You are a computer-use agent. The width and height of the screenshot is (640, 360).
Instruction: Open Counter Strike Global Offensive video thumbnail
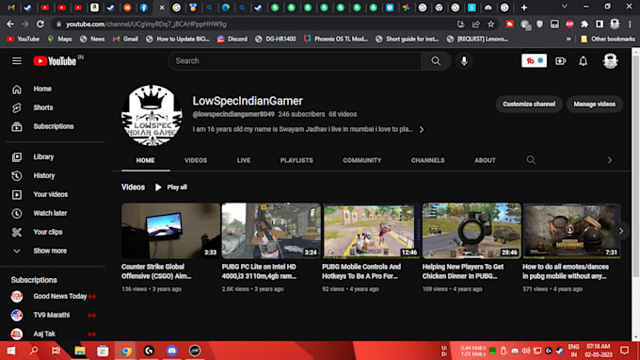point(170,231)
